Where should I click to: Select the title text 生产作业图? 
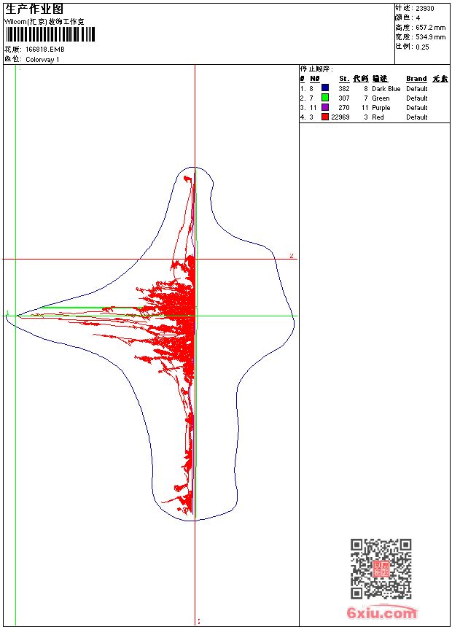pos(34,9)
